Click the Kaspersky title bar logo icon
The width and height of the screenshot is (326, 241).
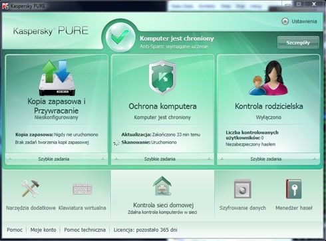point(5,6)
